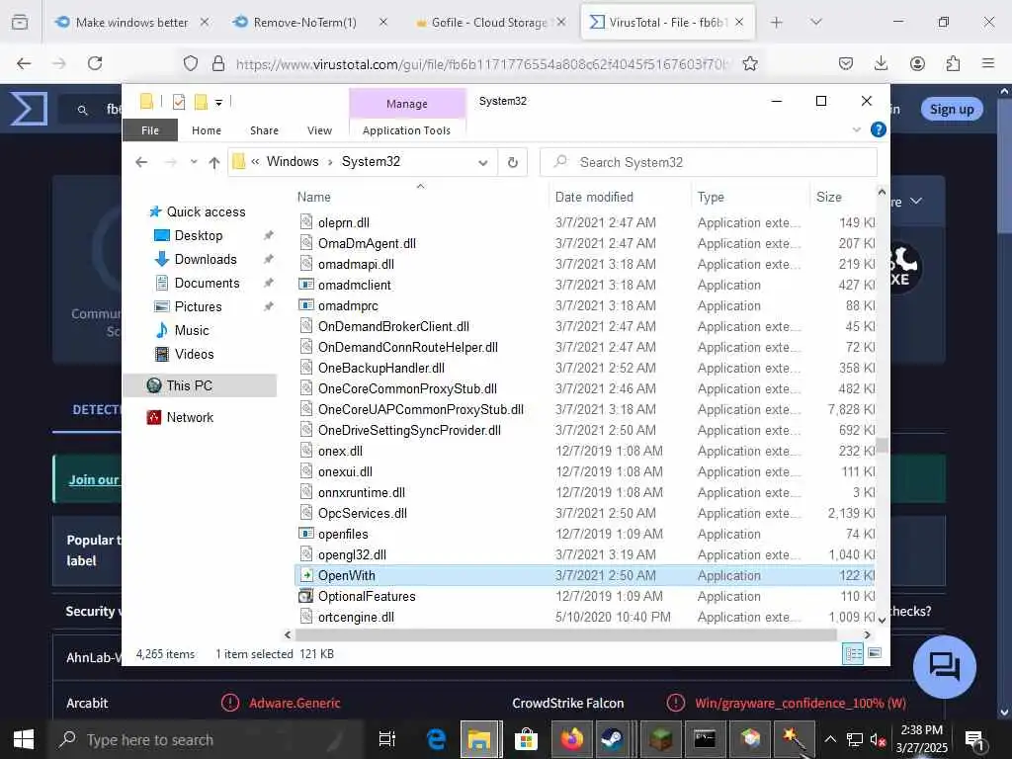Click the VirusTotal logo
The width and height of the screenshot is (1012, 759).
click(x=29, y=109)
